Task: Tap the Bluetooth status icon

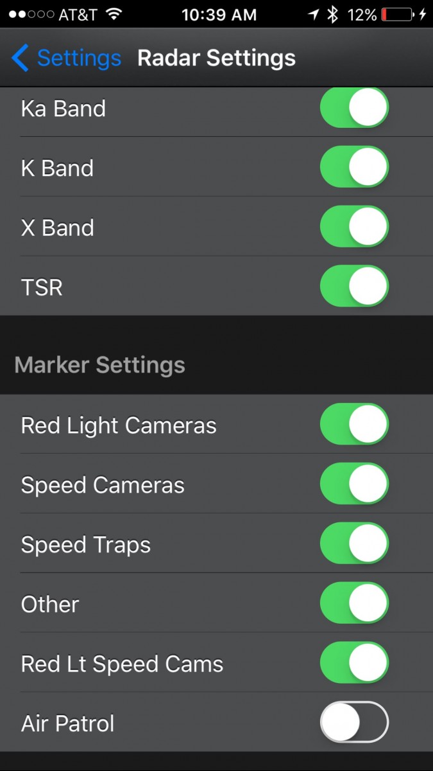Action: click(332, 14)
